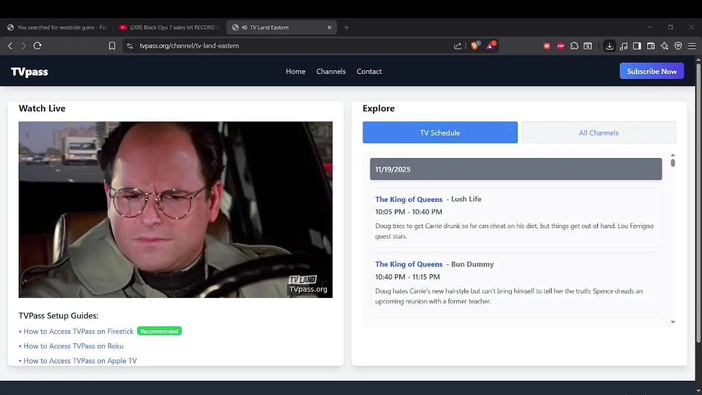Click the TVpass logo
Screen dimensions: 702x395
pos(30,72)
